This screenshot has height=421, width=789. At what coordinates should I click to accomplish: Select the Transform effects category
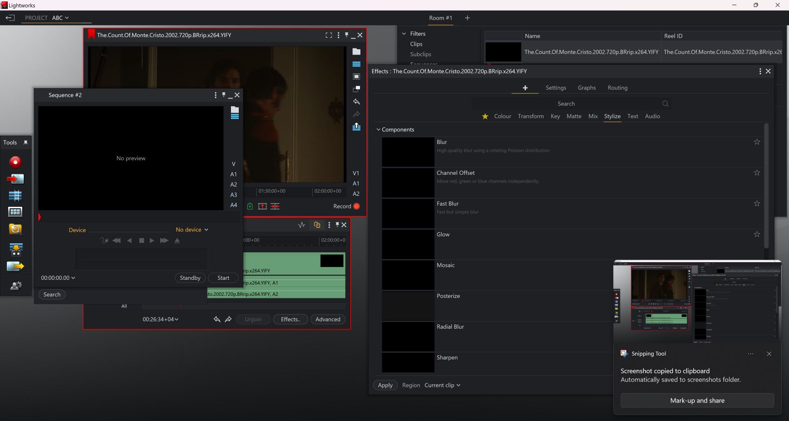click(531, 117)
